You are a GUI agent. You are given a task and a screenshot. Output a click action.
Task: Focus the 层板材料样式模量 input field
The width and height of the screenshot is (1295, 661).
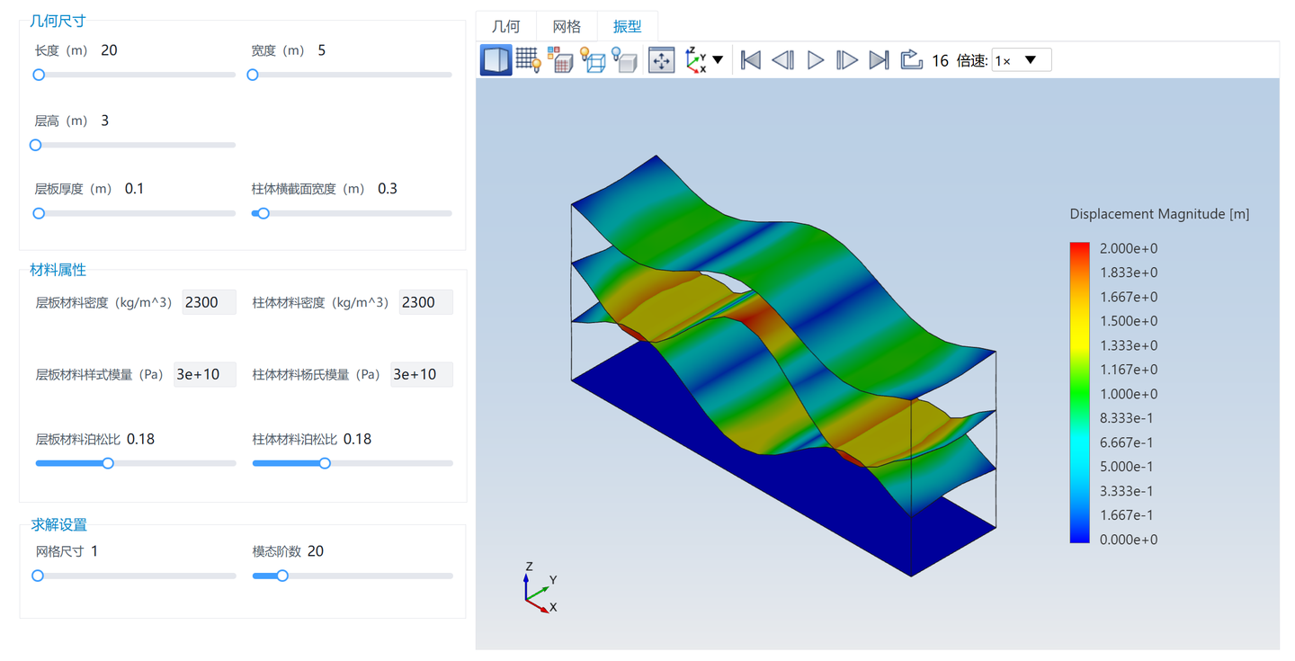[x=205, y=374]
